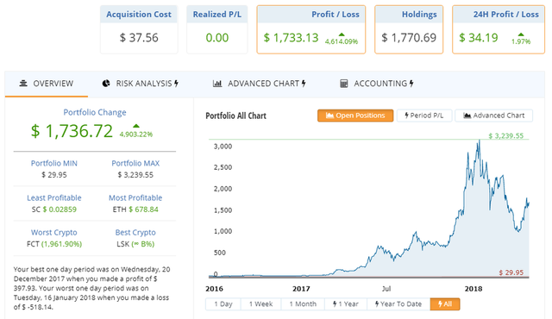Click the Portfolio MAX label
The image size is (552, 319).
coord(135,163)
